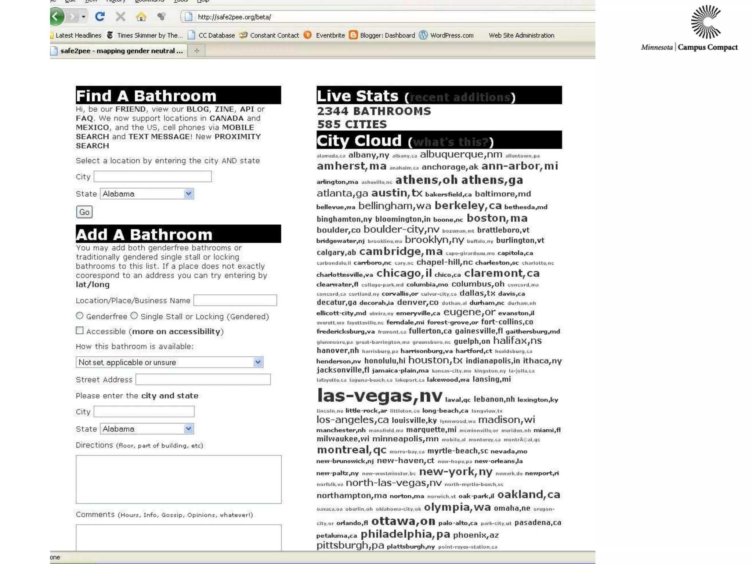Select the Genderfree radio button
Screen dimensions: 752x564
(80, 316)
